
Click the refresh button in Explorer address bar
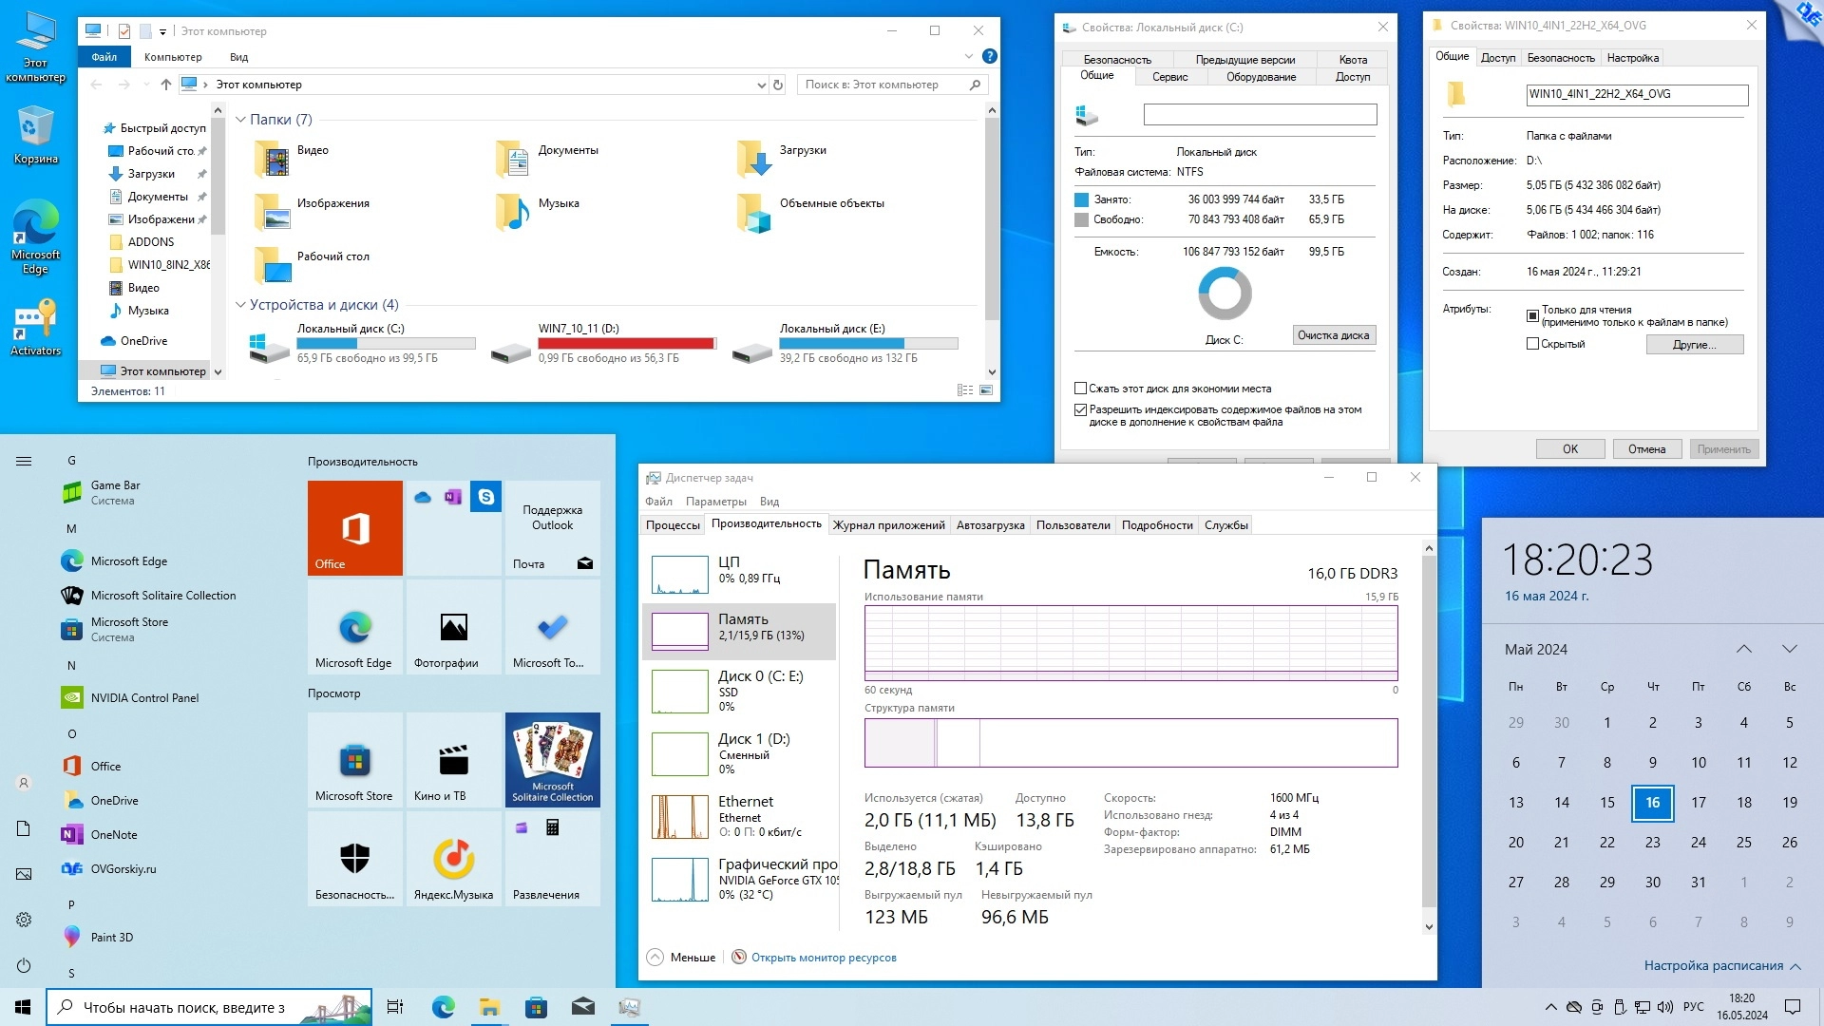click(x=778, y=85)
